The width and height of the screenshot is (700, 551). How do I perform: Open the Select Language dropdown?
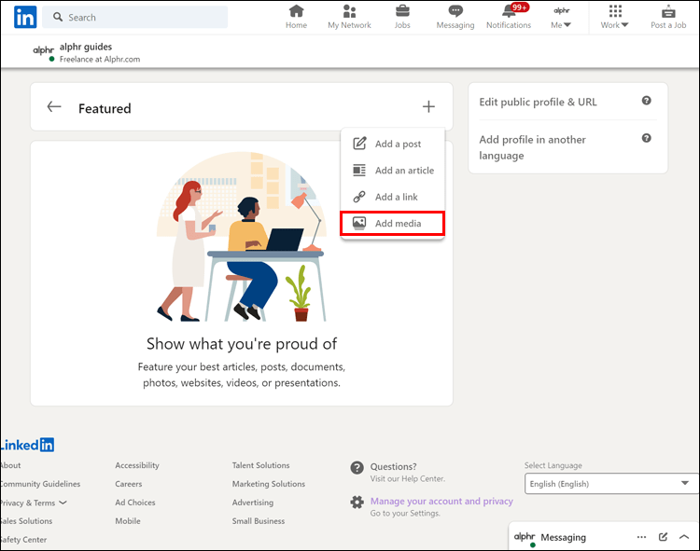610,484
